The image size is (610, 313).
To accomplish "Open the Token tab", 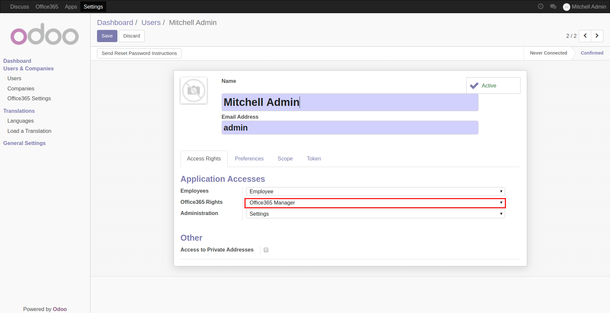I will tap(314, 159).
